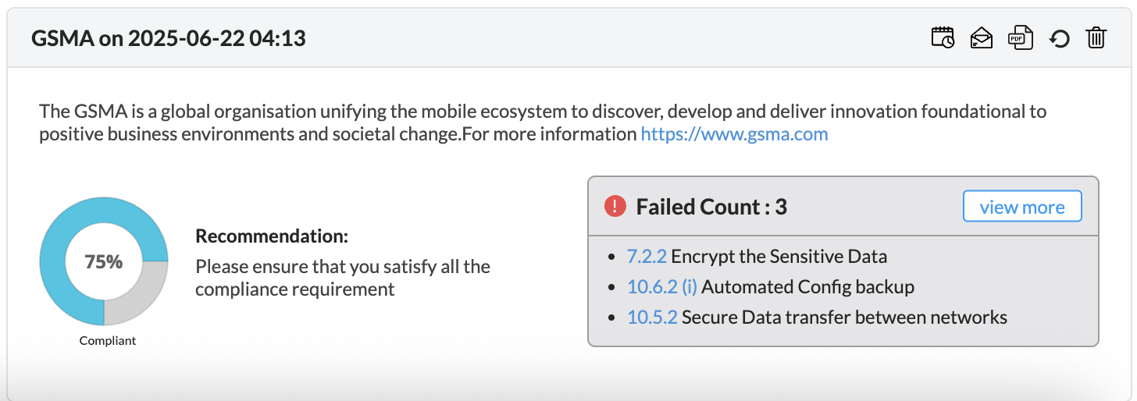Select the Automated Config backup text
The height and width of the screenshot is (401, 1137).
(807, 287)
